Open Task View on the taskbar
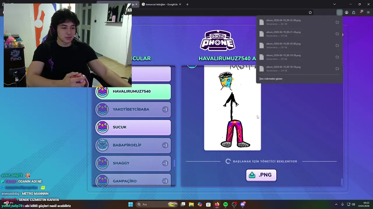Screen dimensions: 373x209 click(183, 204)
